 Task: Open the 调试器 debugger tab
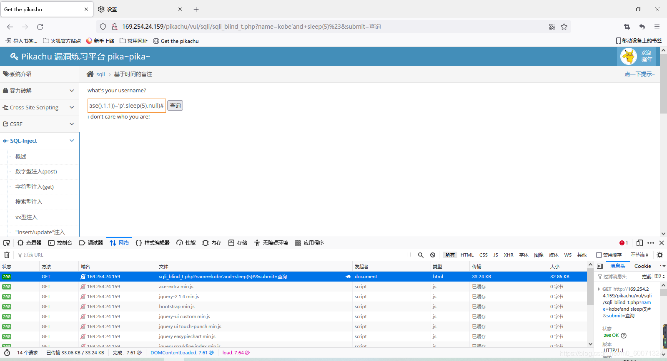91,243
